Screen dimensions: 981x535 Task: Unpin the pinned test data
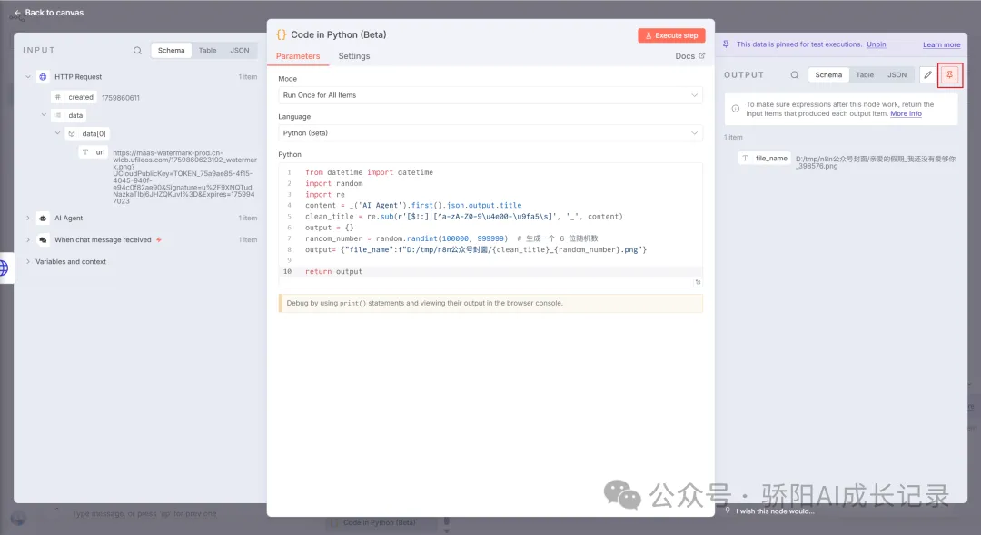876,44
